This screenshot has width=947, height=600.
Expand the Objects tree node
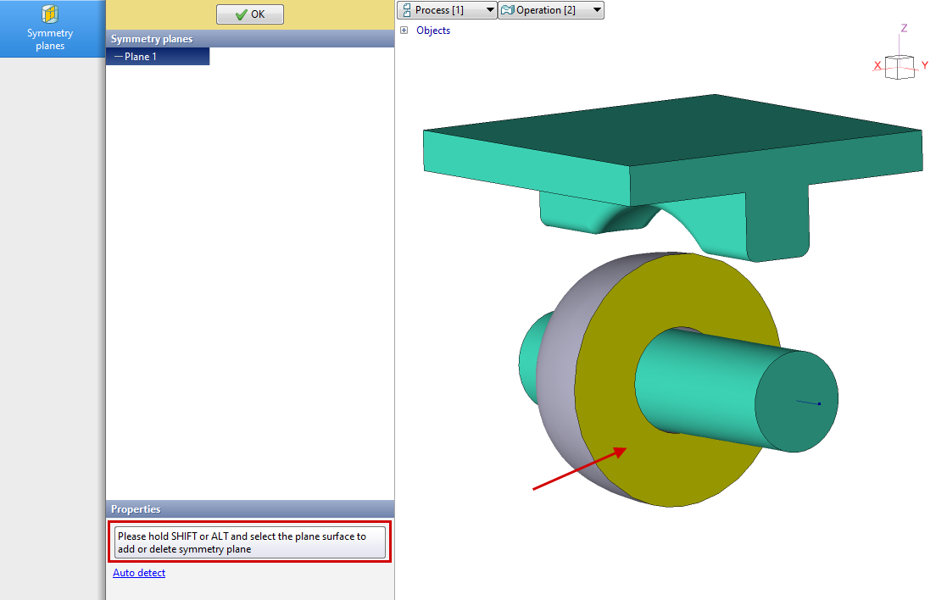click(x=404, y=31)
